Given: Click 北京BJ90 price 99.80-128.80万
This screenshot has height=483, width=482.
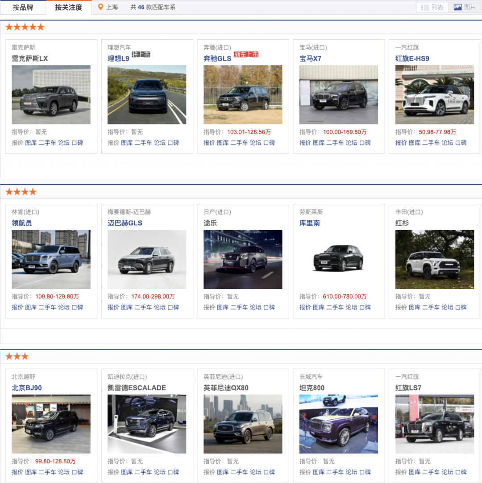Looking at the screenshot, I should tap(55, 461).
